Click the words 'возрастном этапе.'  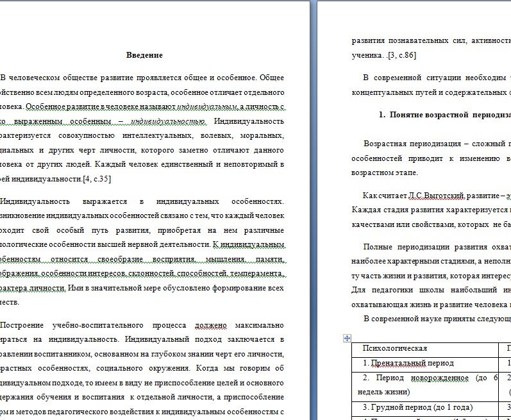385,172
